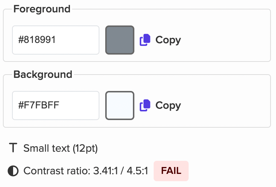This screenshot has height=187, width=276.
Task: Click blank space right of the background Copy
Action: point(226,106)
